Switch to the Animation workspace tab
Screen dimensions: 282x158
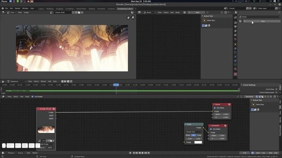click(x=101, y=9)
